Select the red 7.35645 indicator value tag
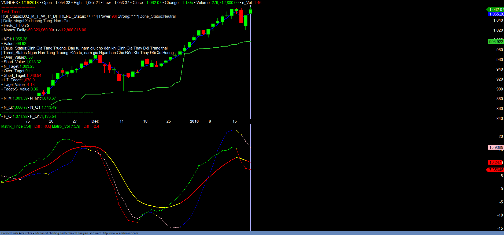Viewport: 504px width, 235px height. coord(496,170)
